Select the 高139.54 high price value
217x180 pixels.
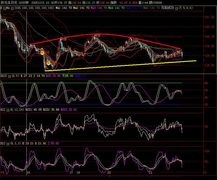(74, 3)
